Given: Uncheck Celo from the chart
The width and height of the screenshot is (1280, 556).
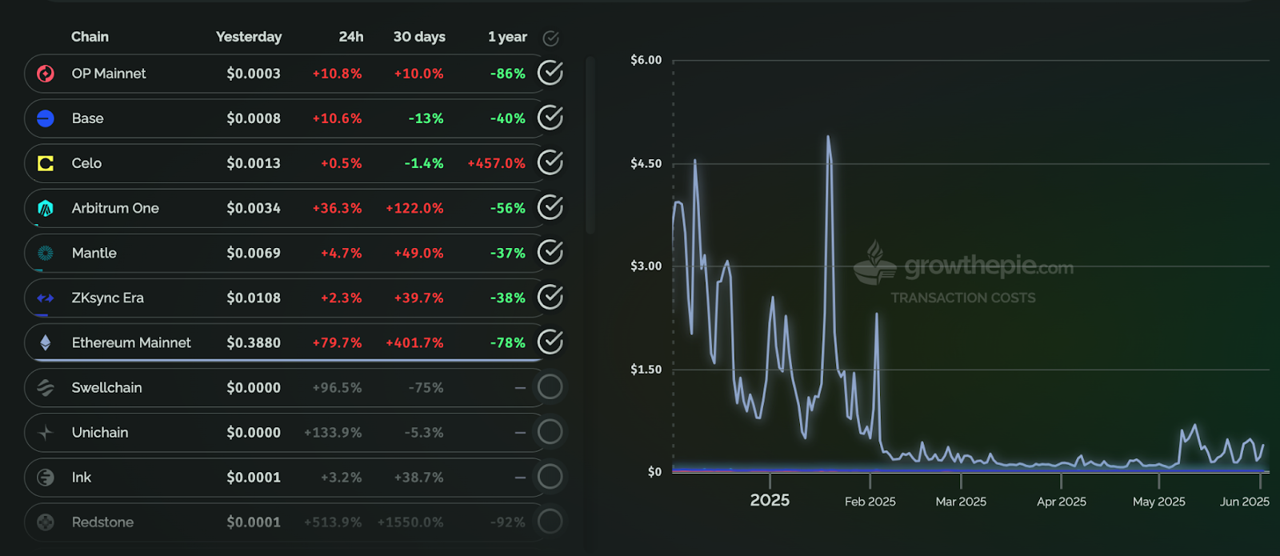Looking at the screenshot, I should point(550,162).
